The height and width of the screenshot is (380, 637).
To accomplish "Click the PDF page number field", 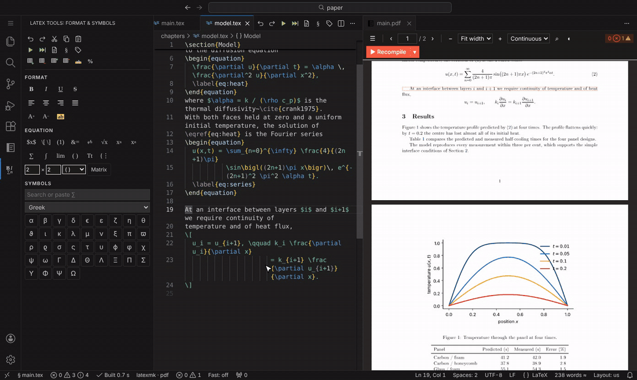I will click(x=407, y=39).
